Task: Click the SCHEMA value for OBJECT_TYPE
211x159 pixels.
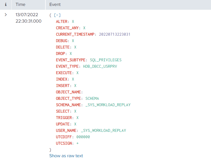Action: click(92, 98)
